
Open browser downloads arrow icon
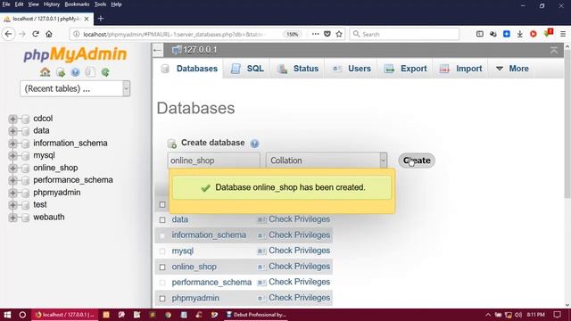pyautogui.click(x=520, y=34)
